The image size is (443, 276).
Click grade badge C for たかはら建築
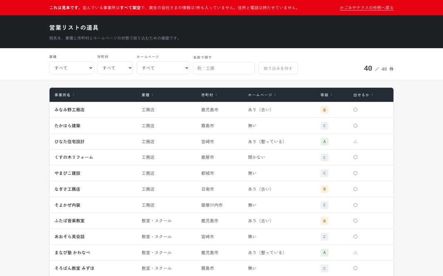[x=324, y=125]
